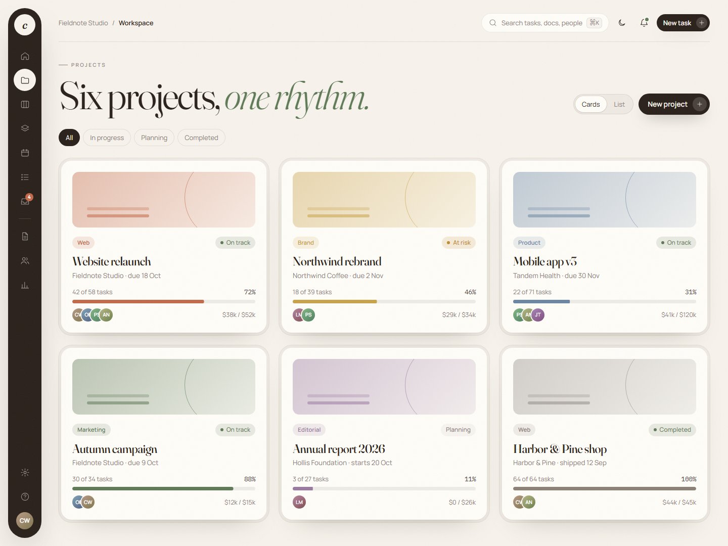Open the inbox icon with badge
728x546 pixels.
click(x=25, y=201)
